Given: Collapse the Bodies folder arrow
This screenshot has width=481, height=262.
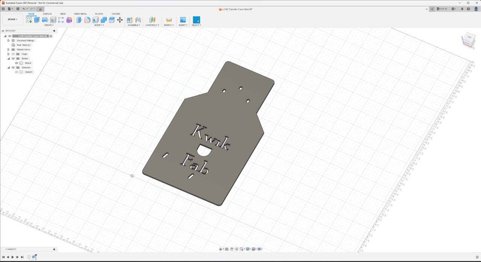Looking at the screenshot, I should pos(8,59).
